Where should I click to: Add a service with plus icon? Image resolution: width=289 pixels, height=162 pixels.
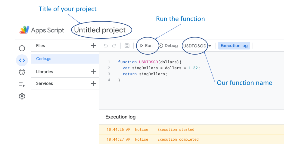pyautogui.click(x=93, y=83)
